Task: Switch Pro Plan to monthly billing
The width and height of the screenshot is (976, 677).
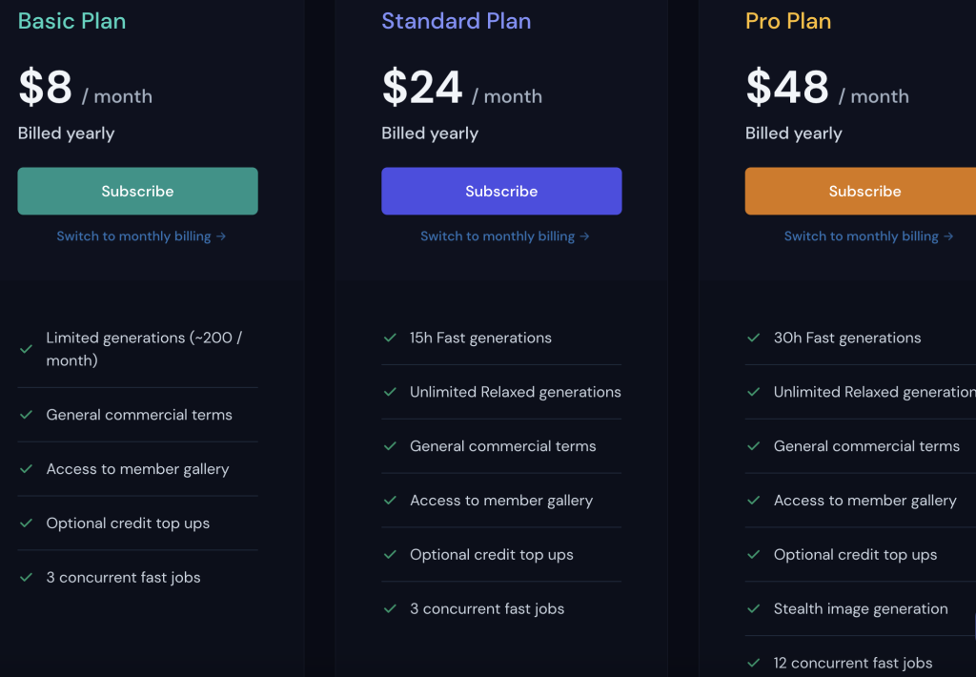Action: (861, 236)
